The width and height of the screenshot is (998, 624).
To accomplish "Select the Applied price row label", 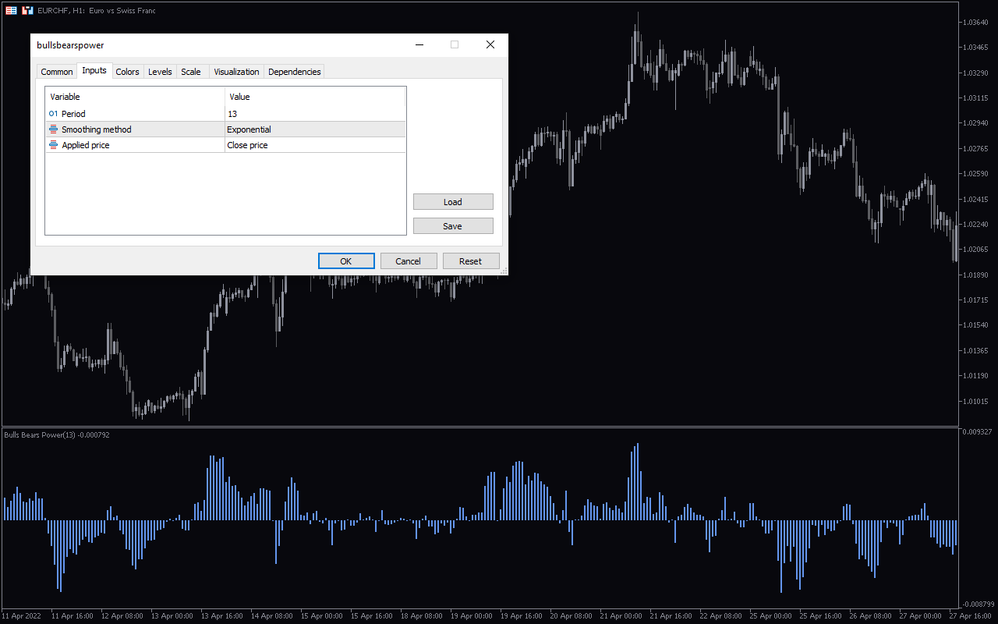I will tap(86, 145).
